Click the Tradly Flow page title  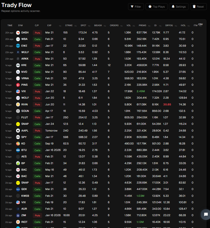click(16, 5)
